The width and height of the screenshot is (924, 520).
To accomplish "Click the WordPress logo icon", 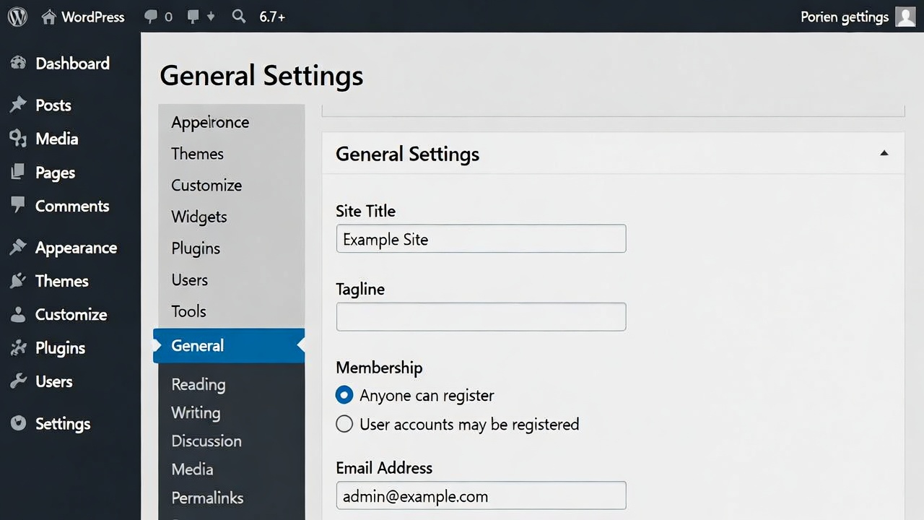I will pos(17,17).
